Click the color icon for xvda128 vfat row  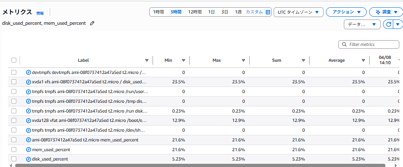point(29,121)
